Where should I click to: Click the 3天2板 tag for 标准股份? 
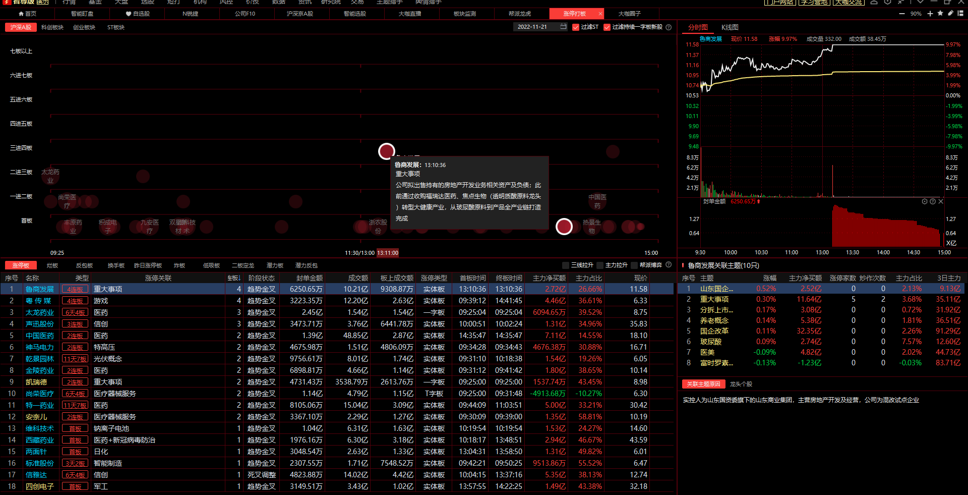click(75, 463)
